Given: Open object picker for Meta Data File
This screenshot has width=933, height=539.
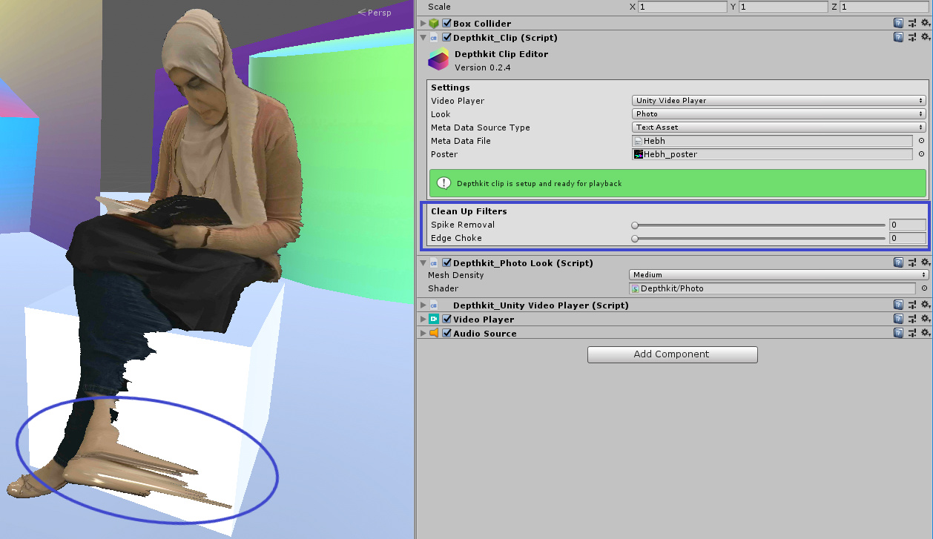Looking at the screenshot, I should [921, 141].
